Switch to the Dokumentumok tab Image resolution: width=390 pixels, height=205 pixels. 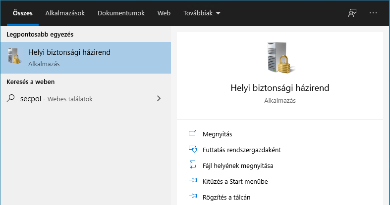coord(121,13)
